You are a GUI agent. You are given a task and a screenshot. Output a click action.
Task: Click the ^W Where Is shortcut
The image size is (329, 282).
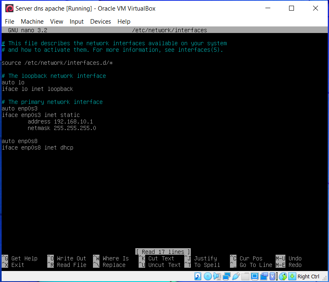pyautogui.click(x=111, y=258)
